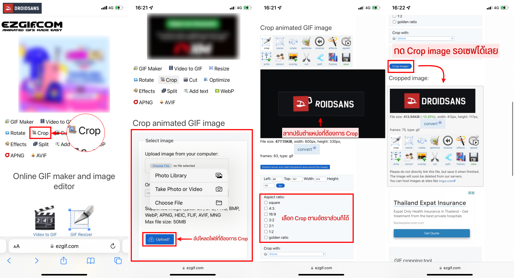This screenshot has width=514, height=278.
Task: Tick the golden ratio checkbox in third panel
Action: coord(266,237)
